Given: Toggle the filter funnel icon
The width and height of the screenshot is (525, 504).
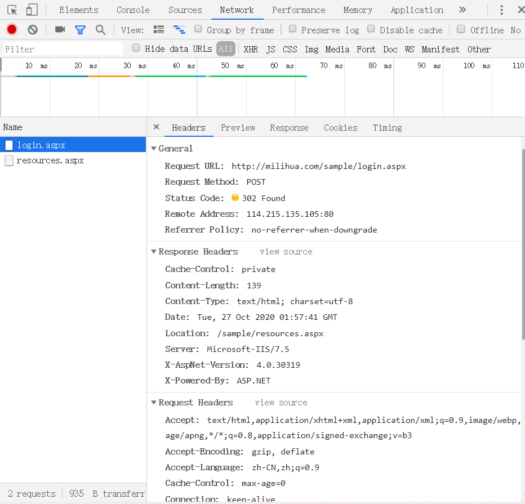Looking at the screenshot, I should 80,30.
